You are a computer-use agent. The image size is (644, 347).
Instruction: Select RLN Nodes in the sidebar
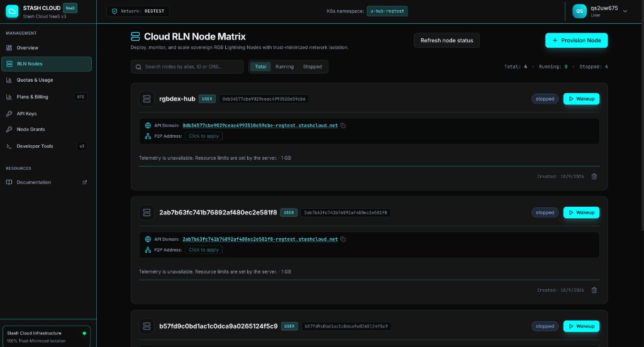click(47, 64)
